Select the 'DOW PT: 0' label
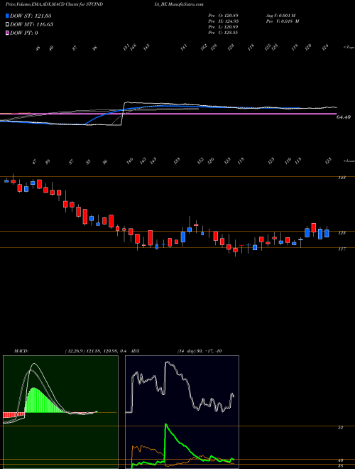355x469 pixels. [x=24, y=33]
